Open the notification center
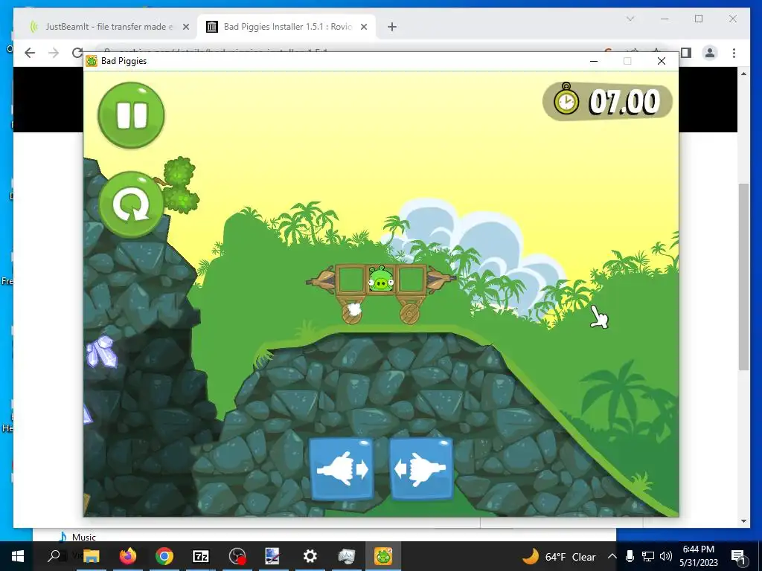762x571 pixels. click(x=738, y=556)
